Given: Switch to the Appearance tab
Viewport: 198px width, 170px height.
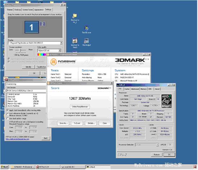Looking at the screenshot, I should pos(39,10).
